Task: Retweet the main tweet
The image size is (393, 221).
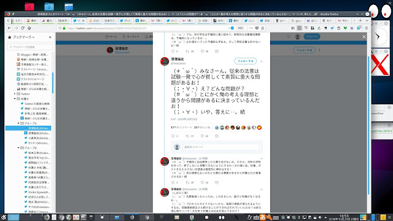Action: pyautogui.click(x=187, y=136)
